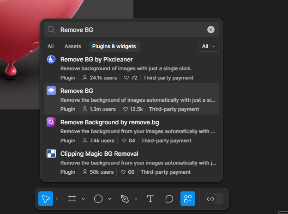Select the Remove BG plugin title

click(77, 91)
